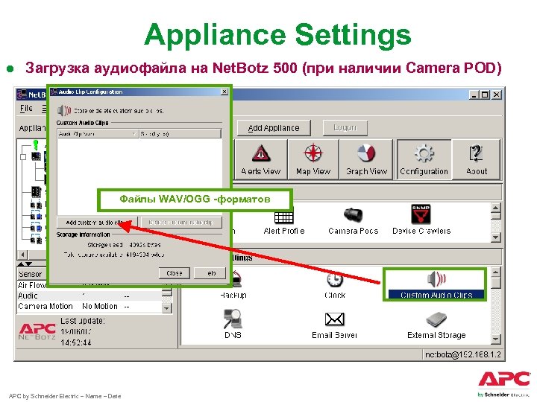Click the Sensor column header
The width and height of the screenshot is (537, 402).
pos(31,274)
